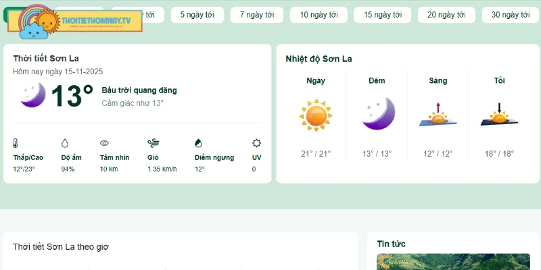Viewport: 541px width, 270px height.
Task: Open the 7 ngày tới forecast tab
Action: (257, 15)
